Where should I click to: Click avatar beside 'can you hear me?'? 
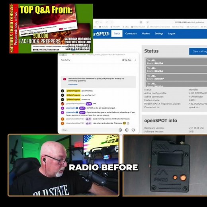click(x=62, y=95)
